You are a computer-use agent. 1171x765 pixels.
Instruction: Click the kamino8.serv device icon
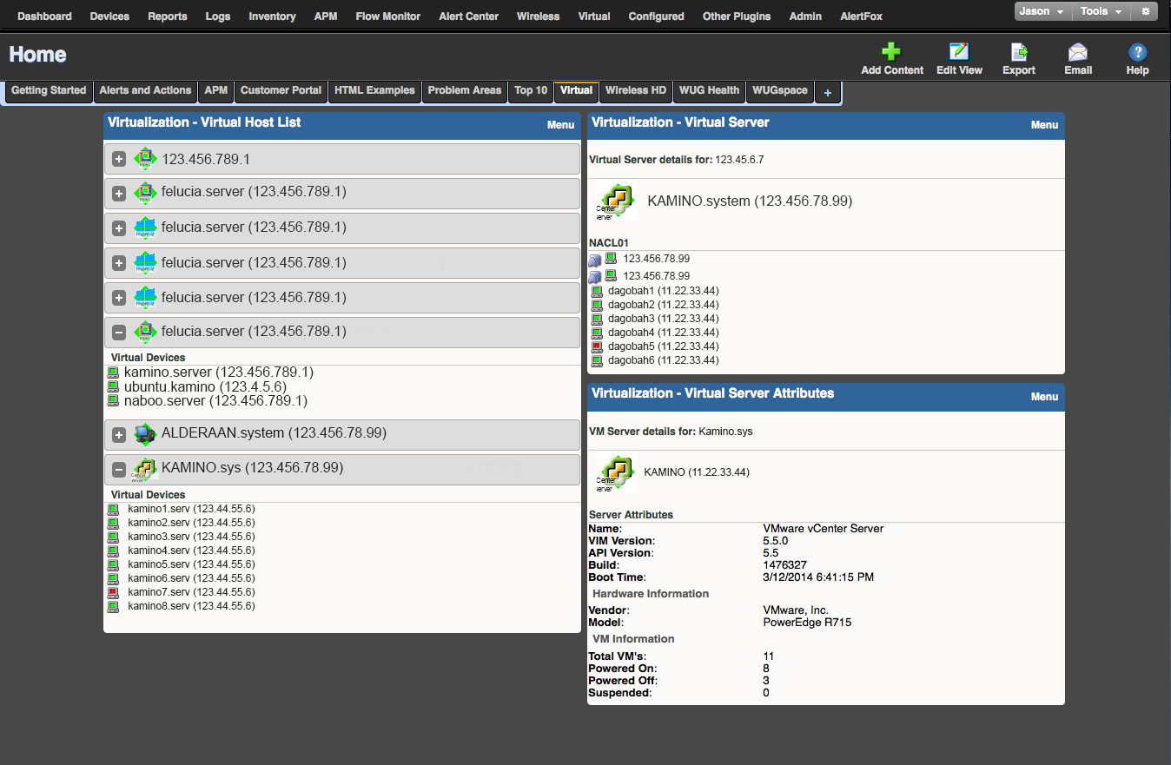pyautogui.click(x=113, y=606)
